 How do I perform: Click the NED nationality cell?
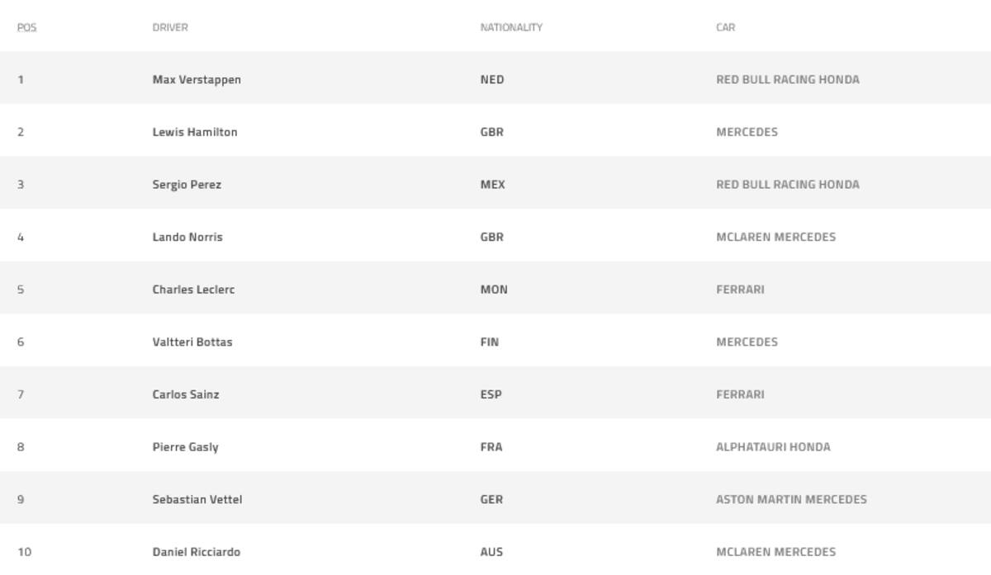(x=492, y=79)
